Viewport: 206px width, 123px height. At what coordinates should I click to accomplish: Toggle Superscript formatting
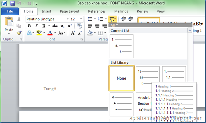69,26
